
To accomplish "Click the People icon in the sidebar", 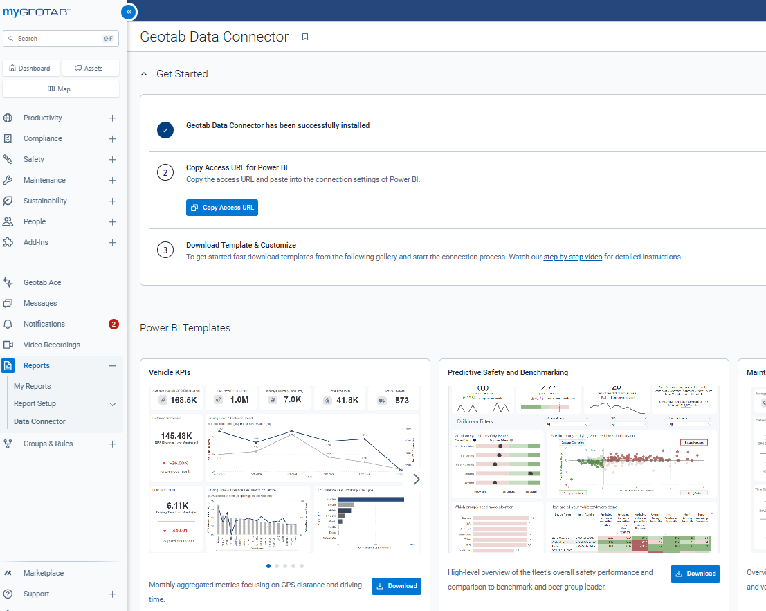I will pos(8,221).
